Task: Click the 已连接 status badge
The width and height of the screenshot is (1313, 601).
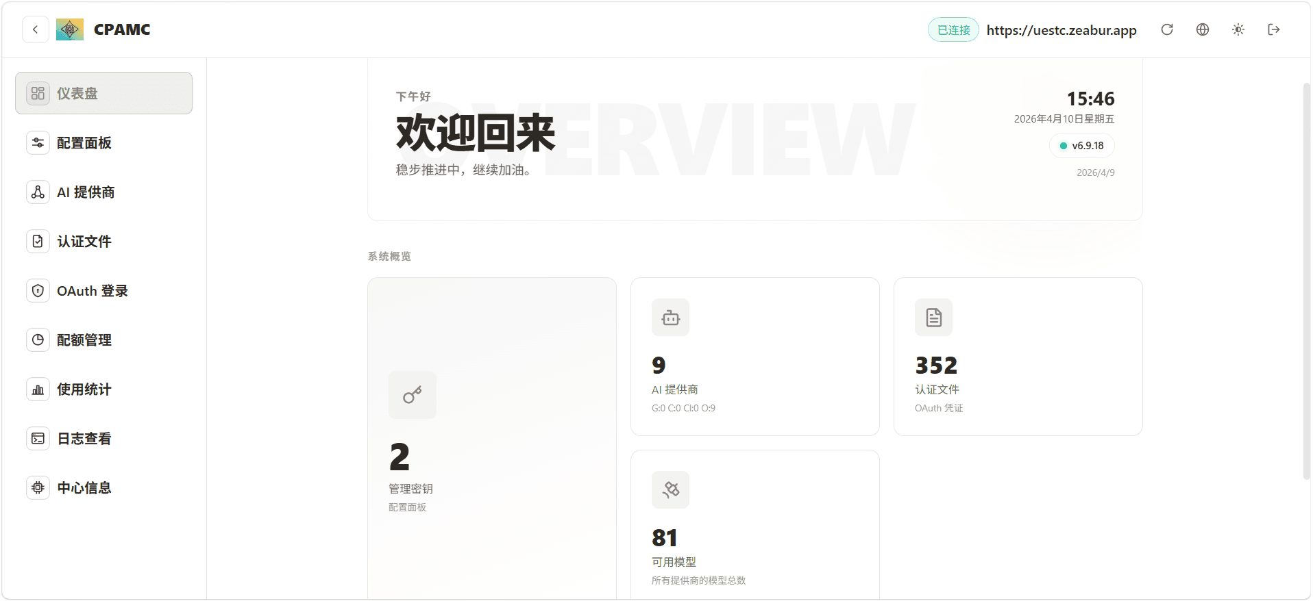Action: [953, 30]
